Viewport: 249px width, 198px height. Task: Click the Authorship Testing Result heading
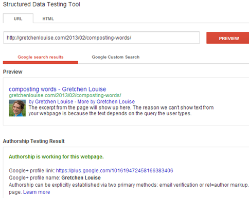pos(33,141)
